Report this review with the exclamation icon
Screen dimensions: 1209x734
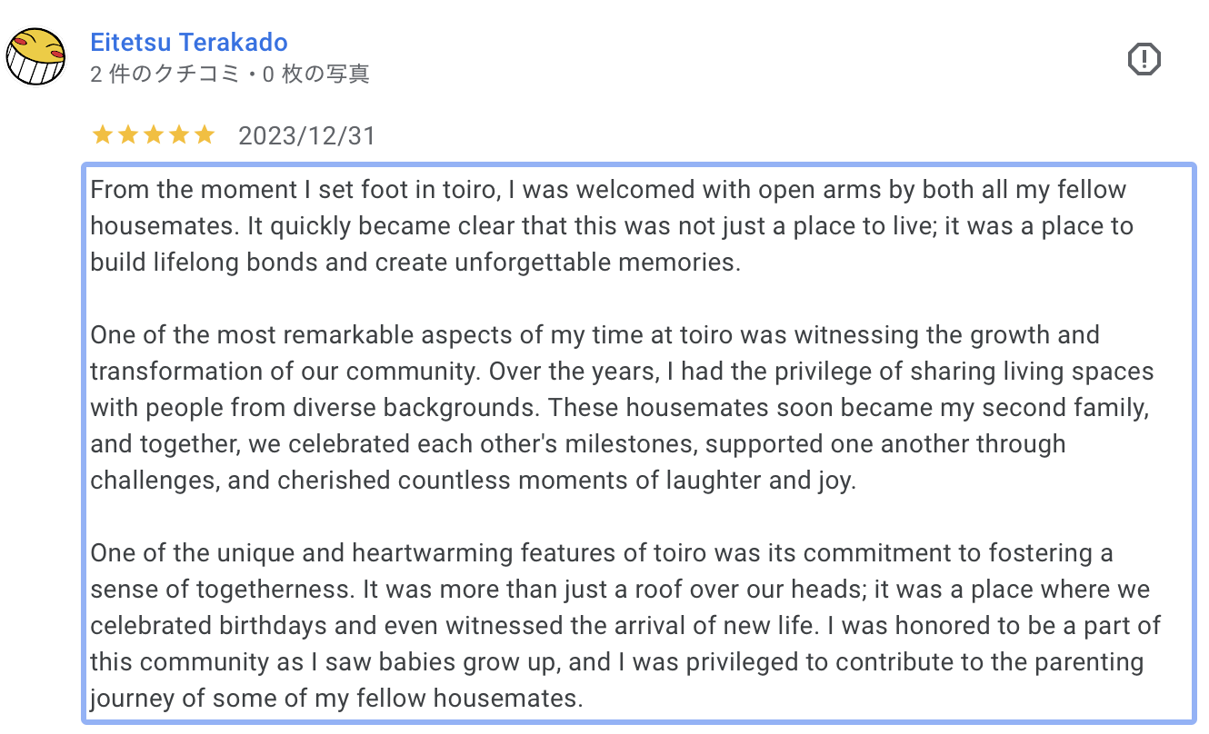(x=1144, y=60)
